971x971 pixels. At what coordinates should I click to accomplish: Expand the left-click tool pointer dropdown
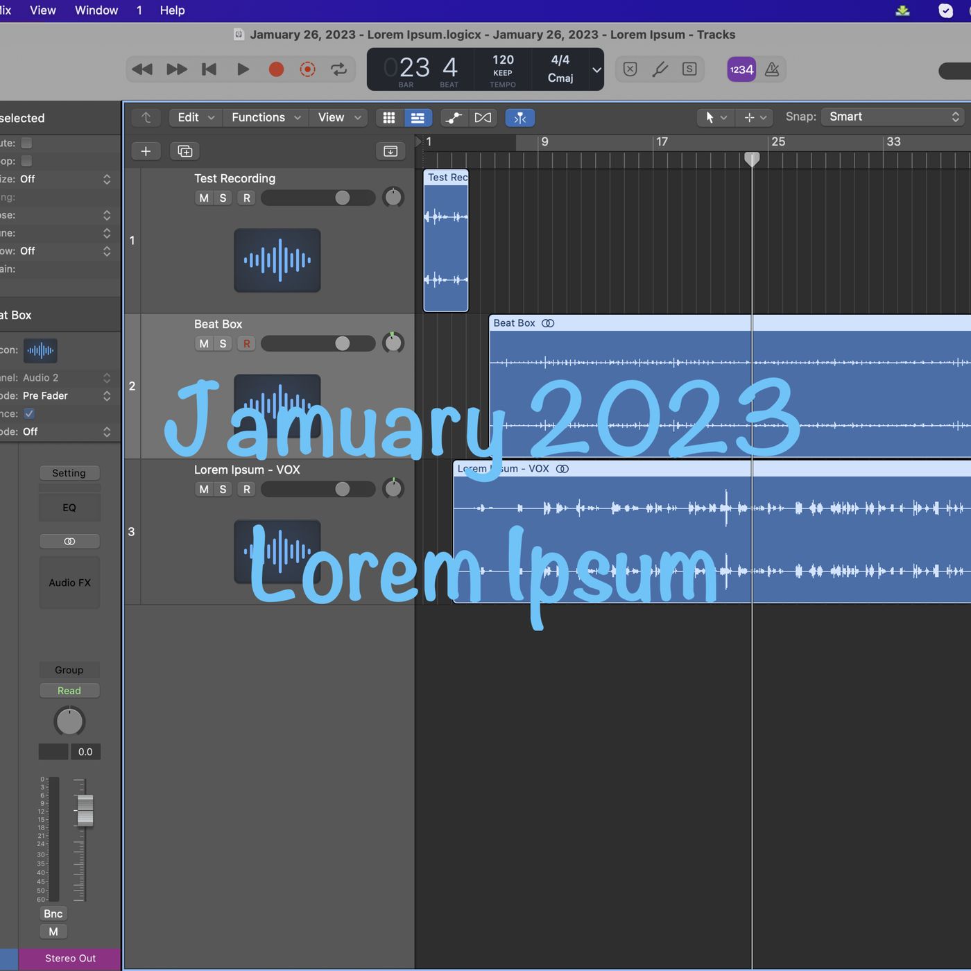pyautogui.click(x=715, y=118)
